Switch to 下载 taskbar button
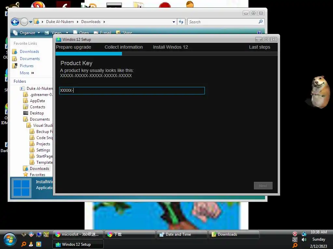 coord(130,234)
